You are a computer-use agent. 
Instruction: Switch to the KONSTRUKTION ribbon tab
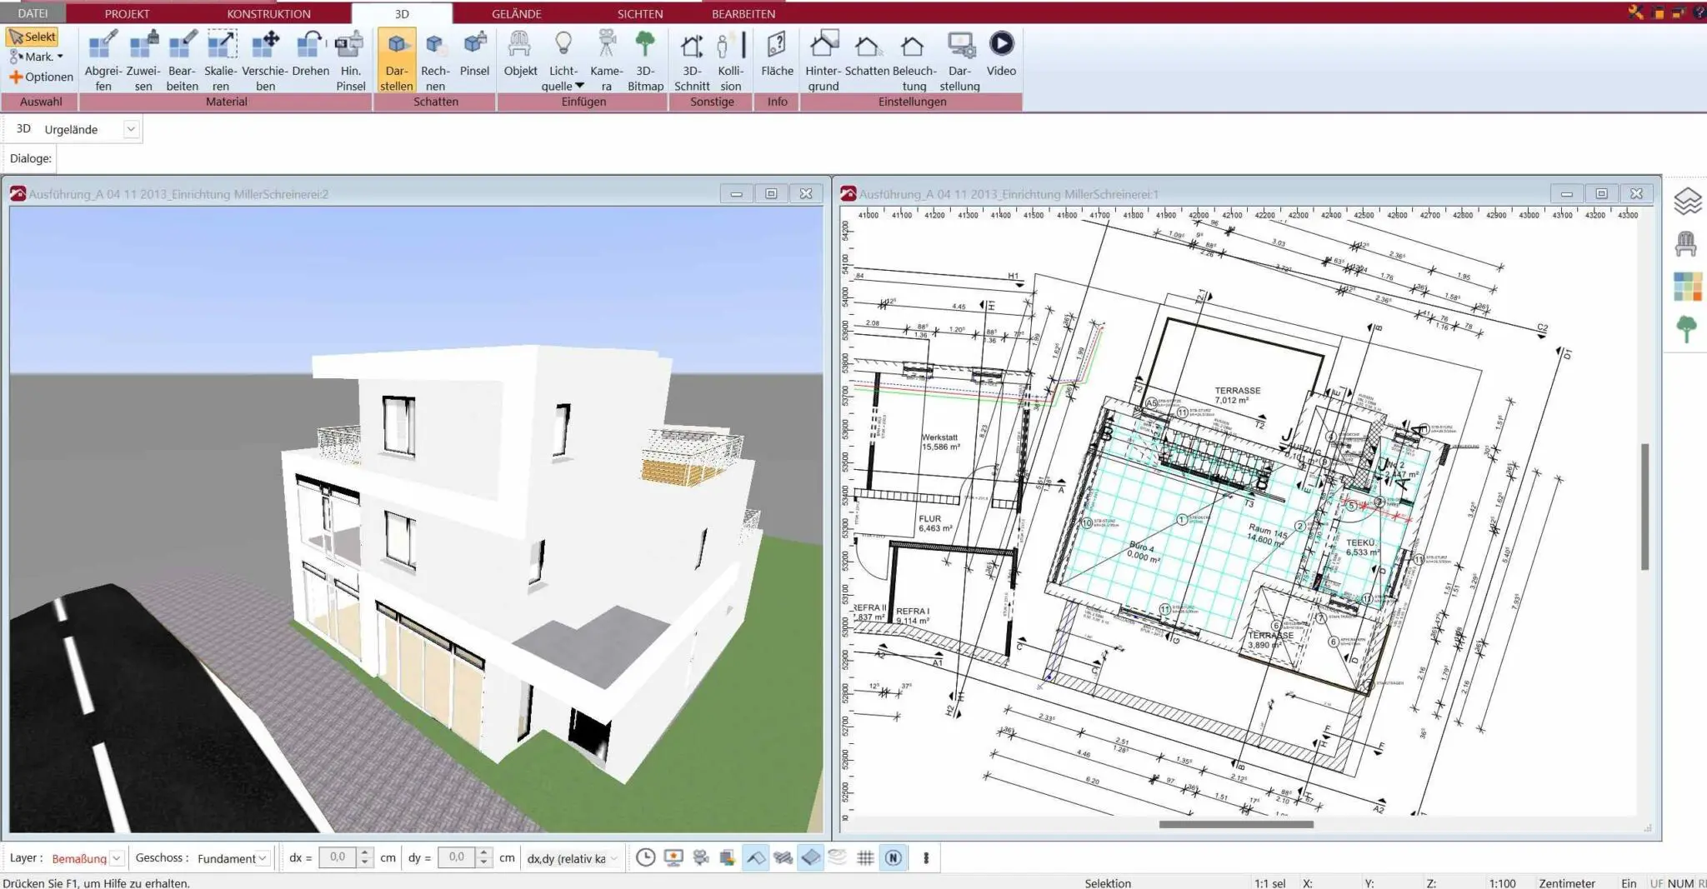268,13
